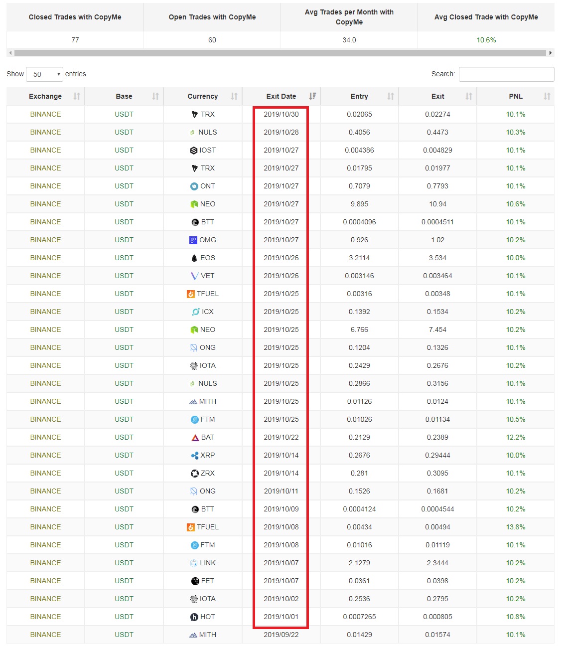This screenshot has height=652, width=561.
Task: Sort table by Currency column
Action: click(x=234, y=96)
